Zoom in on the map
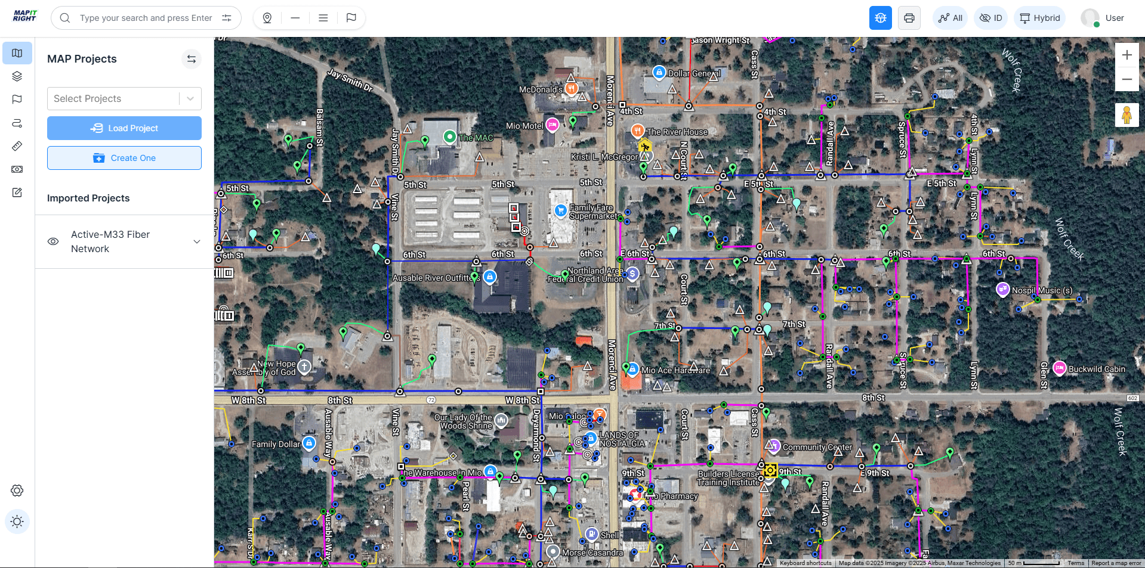Viewport: 1145px width, 568px height. (1127, 55)
